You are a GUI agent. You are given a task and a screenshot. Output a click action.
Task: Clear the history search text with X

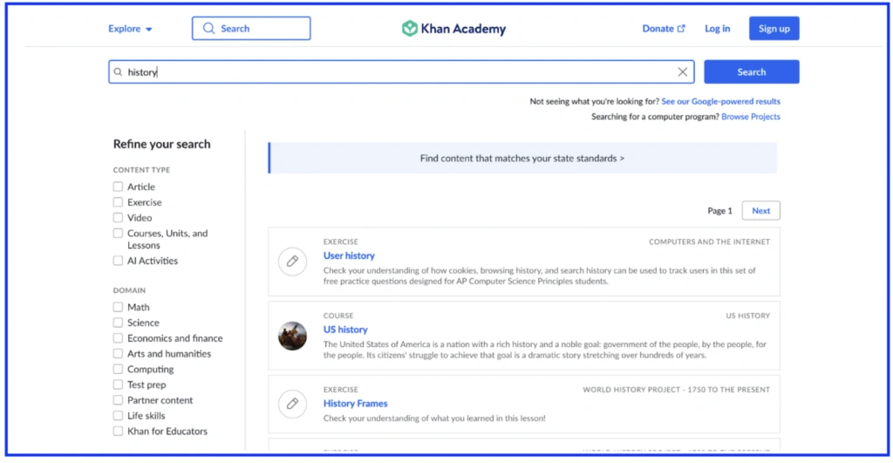(x=683, y=72)
